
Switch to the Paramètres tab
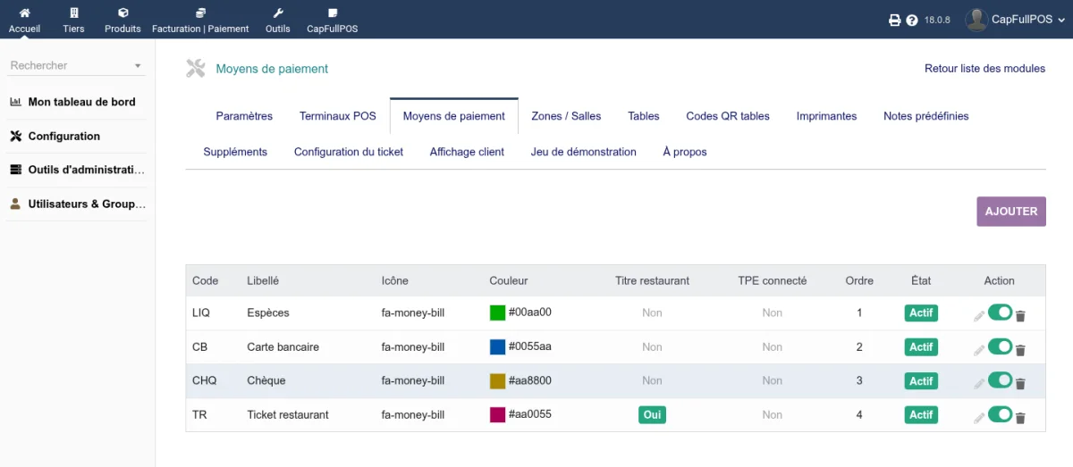tap(244, 116)
